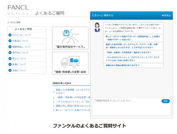Expand 健康食品について plus icon
177x134 pixels.
tap(10, 47)
